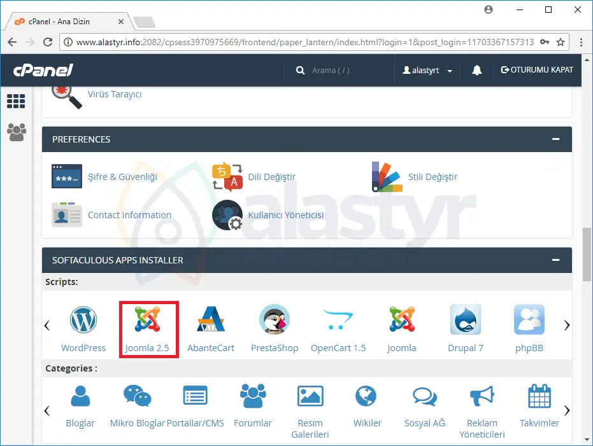Open the Portallar/CMS category icon
This screenshot has width=593, height=446.
(195, 396)
